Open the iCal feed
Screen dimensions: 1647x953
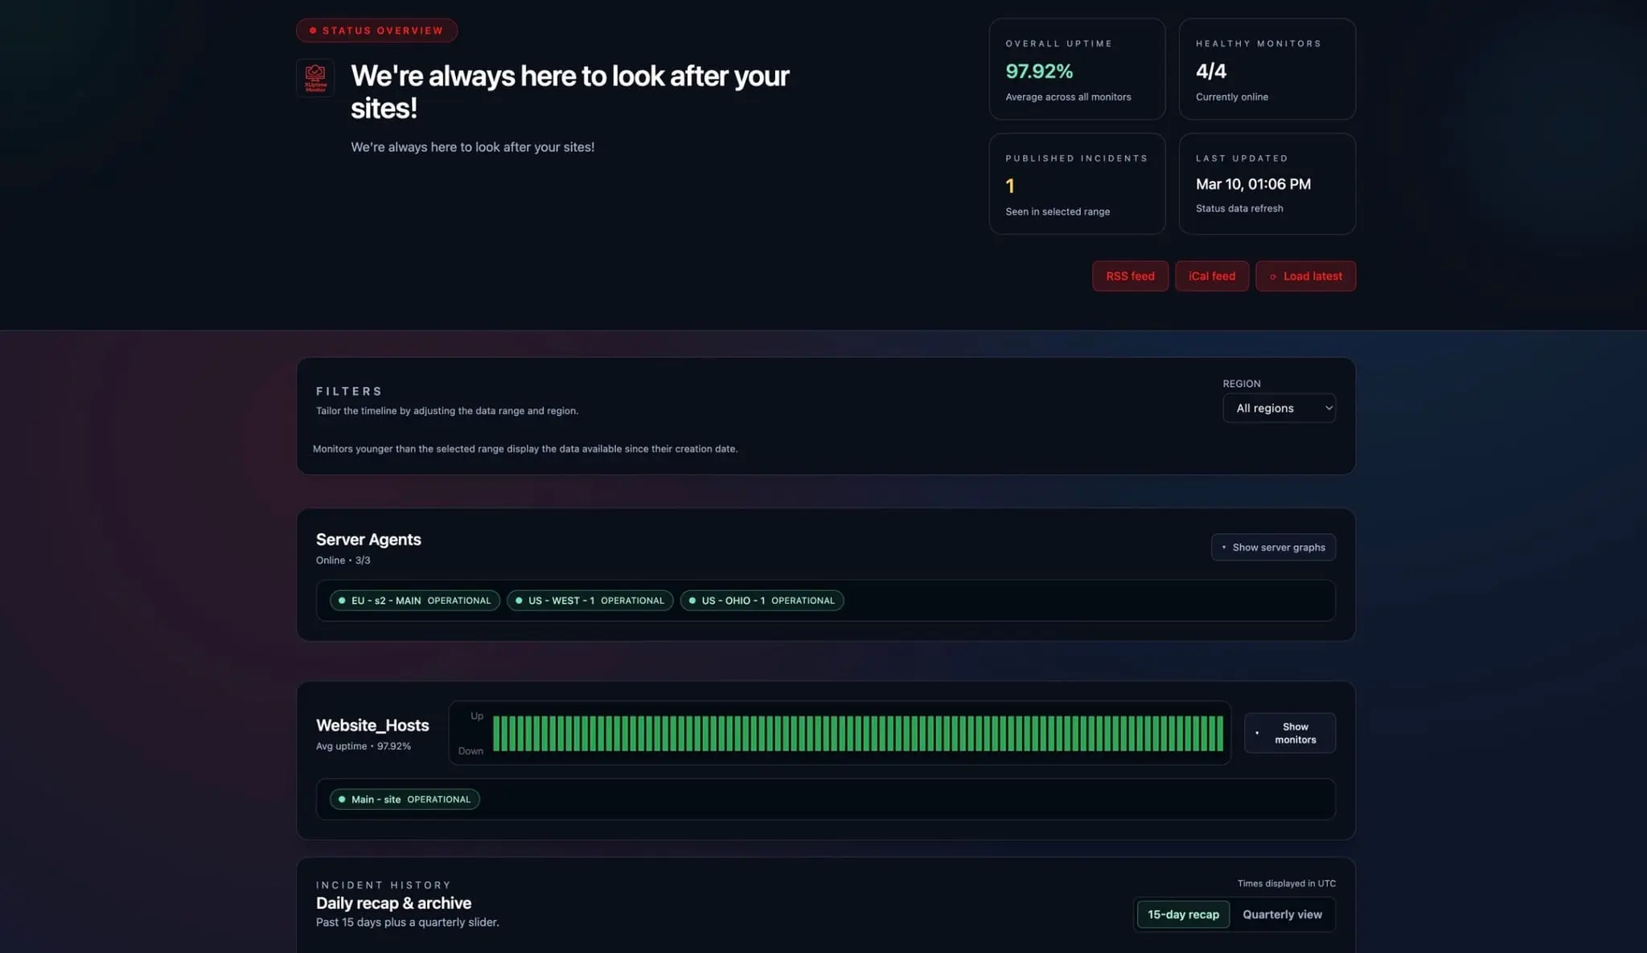click(1212, 276)
